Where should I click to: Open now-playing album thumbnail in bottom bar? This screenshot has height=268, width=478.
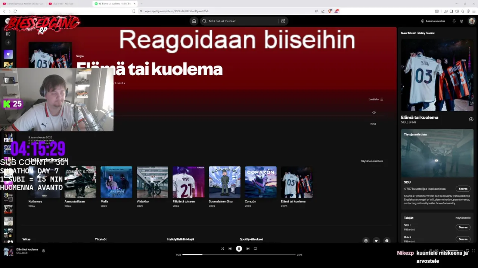tap(8, 251)
